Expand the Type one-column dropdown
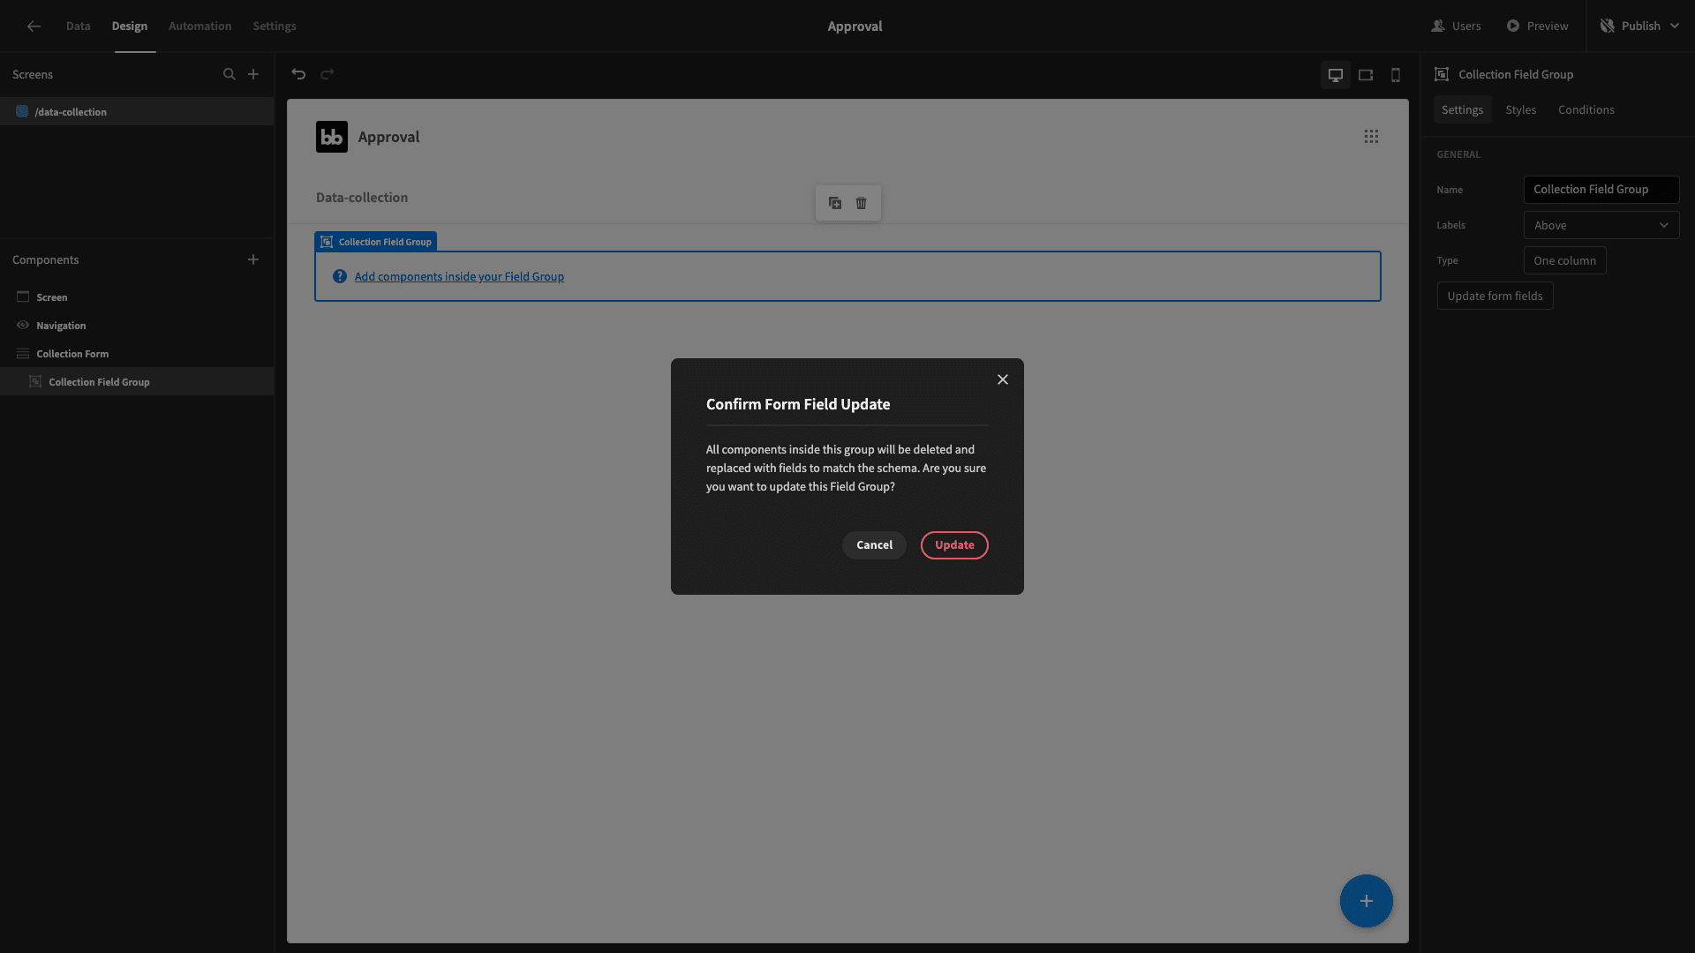The width and height of the screenshot is (1695, 953). click(x=1564, y=259)
